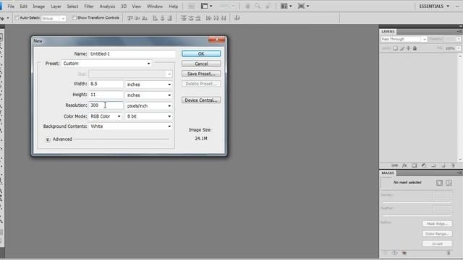The width and height of the screenshot is (463, 260).
Task: Click Link layers icon in Layers panel
Action: point(395,165)
